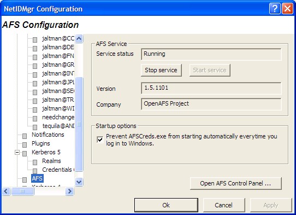Click the needchange identity icon
This screenshot has width=296, height=215.
click(x=35, y=118)
